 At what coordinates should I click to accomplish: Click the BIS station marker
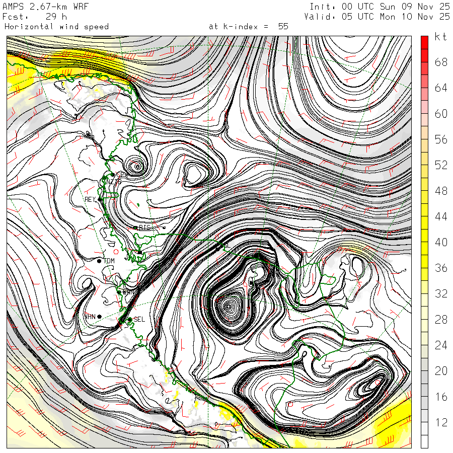(135, 228)
